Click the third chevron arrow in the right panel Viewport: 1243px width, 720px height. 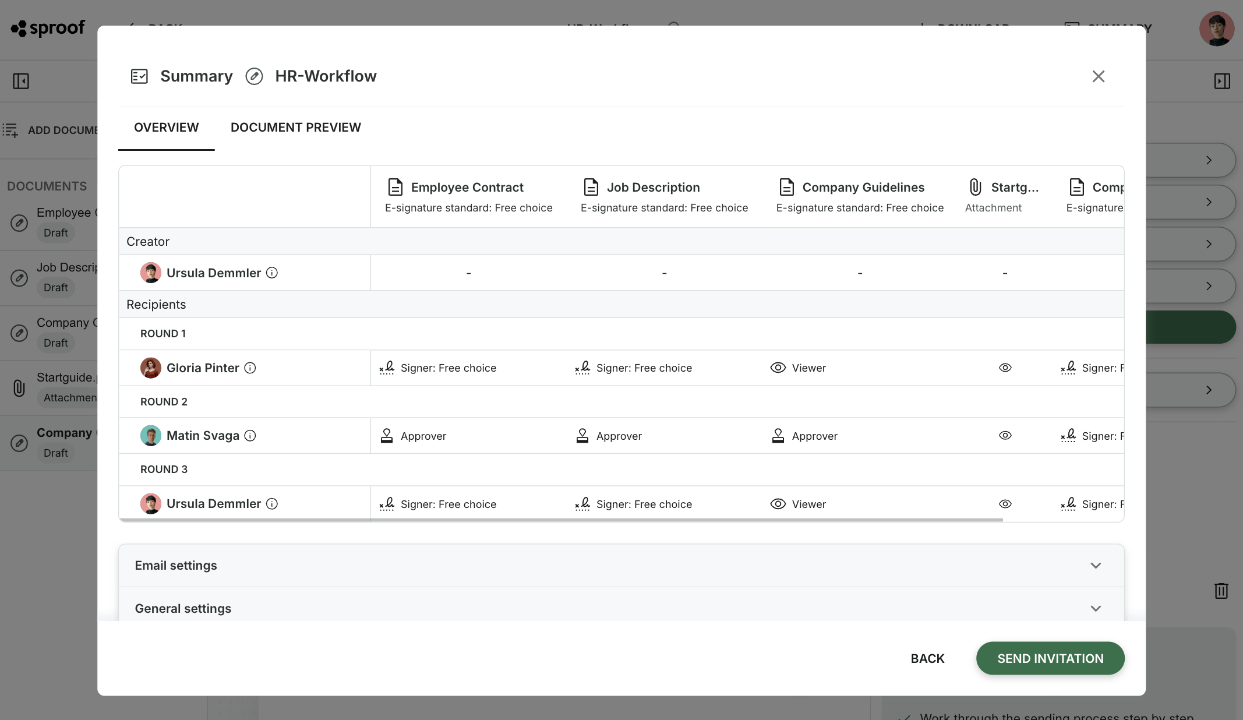pyautogui.click(x=1209, y=244)
